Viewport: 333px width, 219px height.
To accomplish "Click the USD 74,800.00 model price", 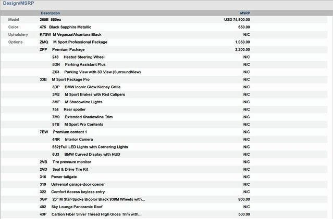I will (x=237, y=20).
